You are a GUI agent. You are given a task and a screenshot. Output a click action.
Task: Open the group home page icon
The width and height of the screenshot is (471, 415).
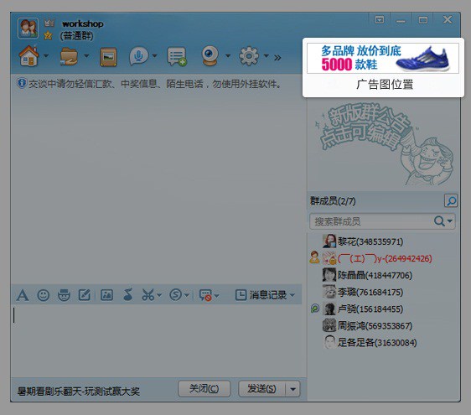(28, 56)
